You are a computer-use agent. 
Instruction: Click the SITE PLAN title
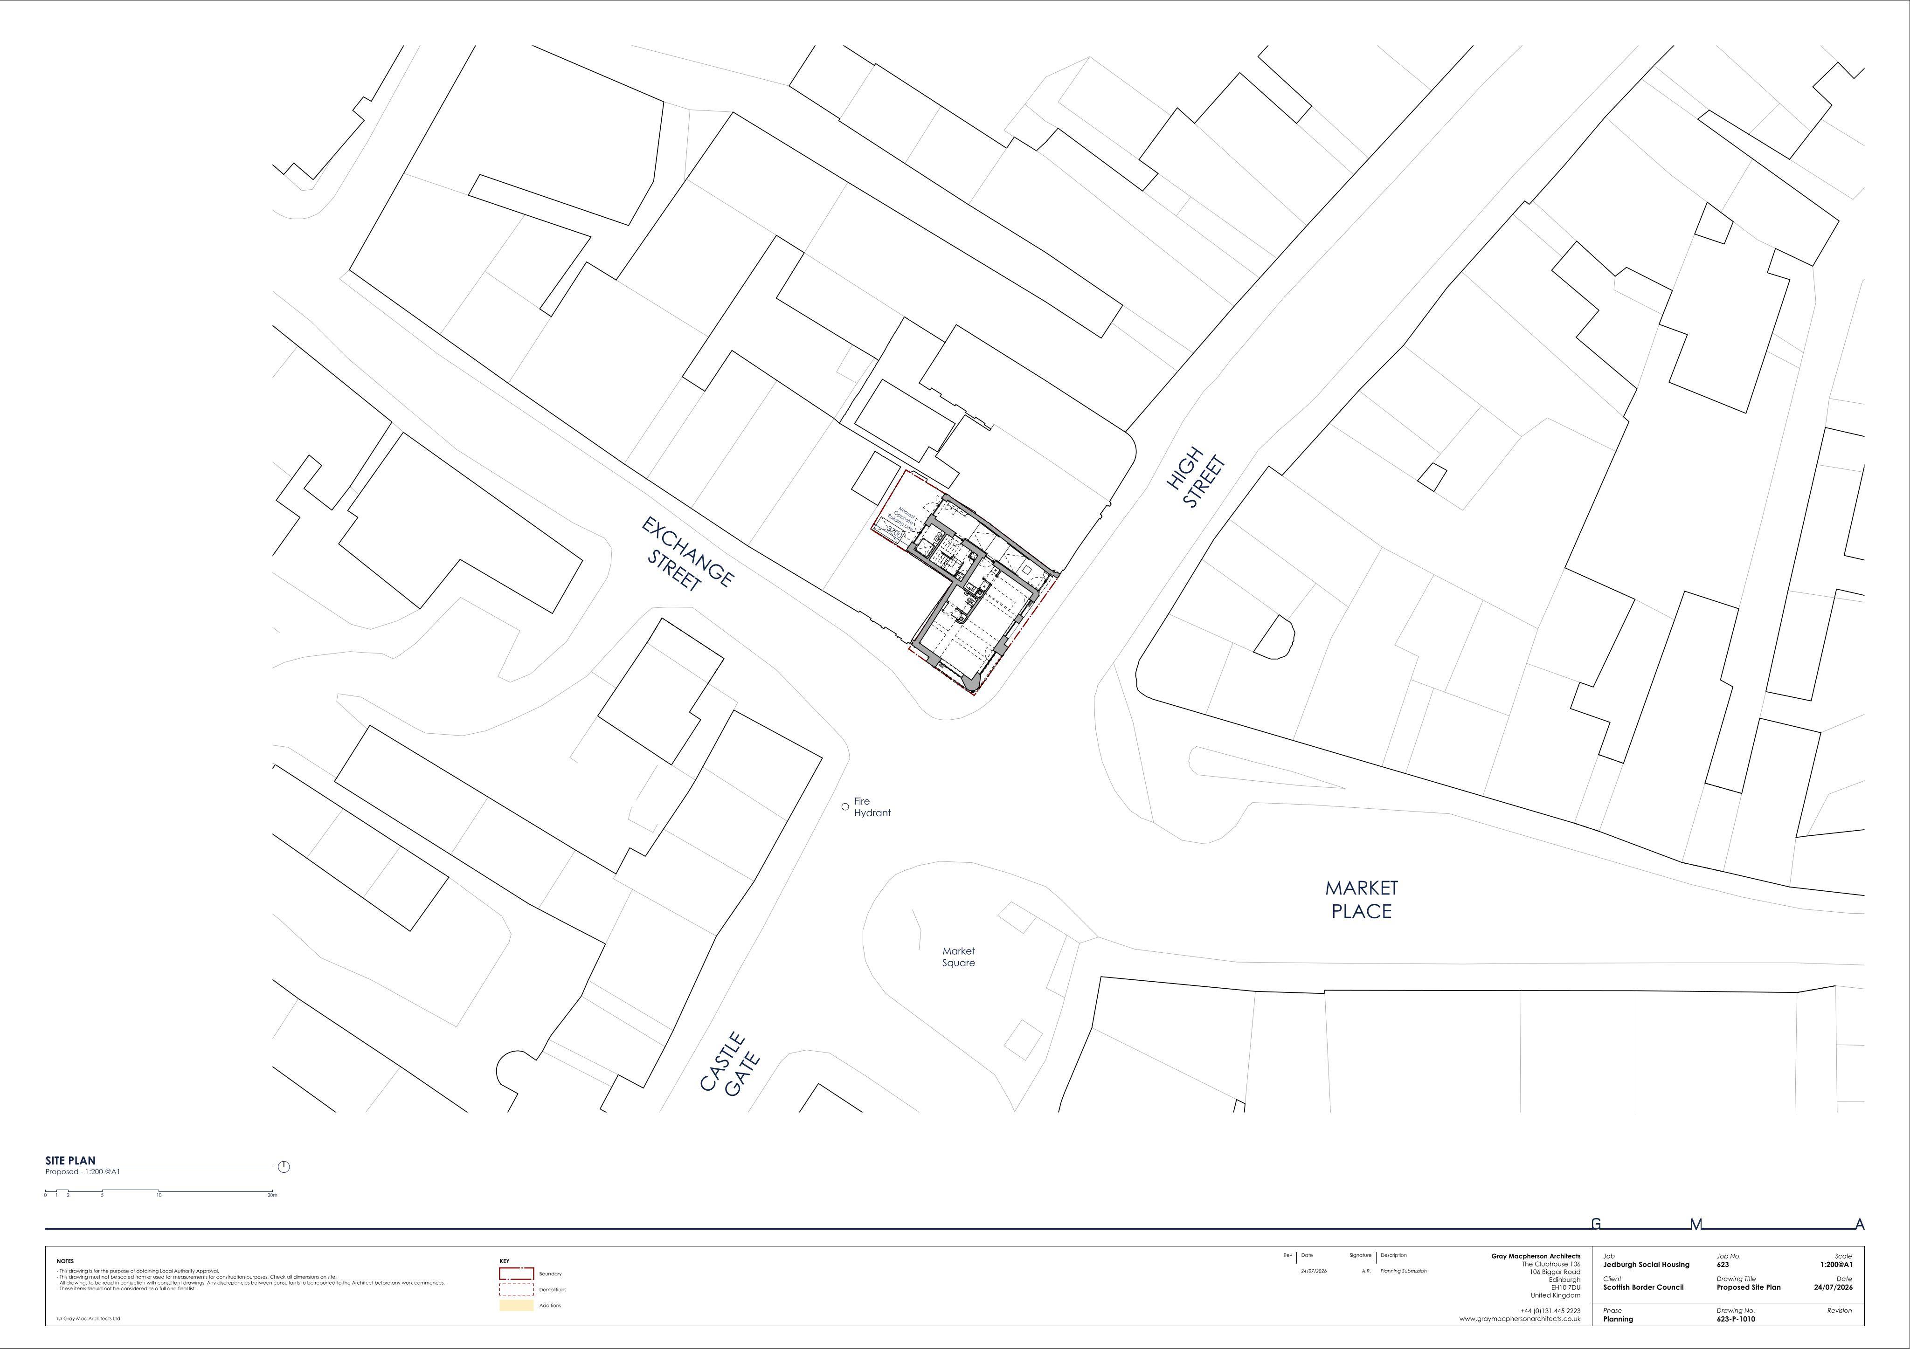click(71, 1160)
